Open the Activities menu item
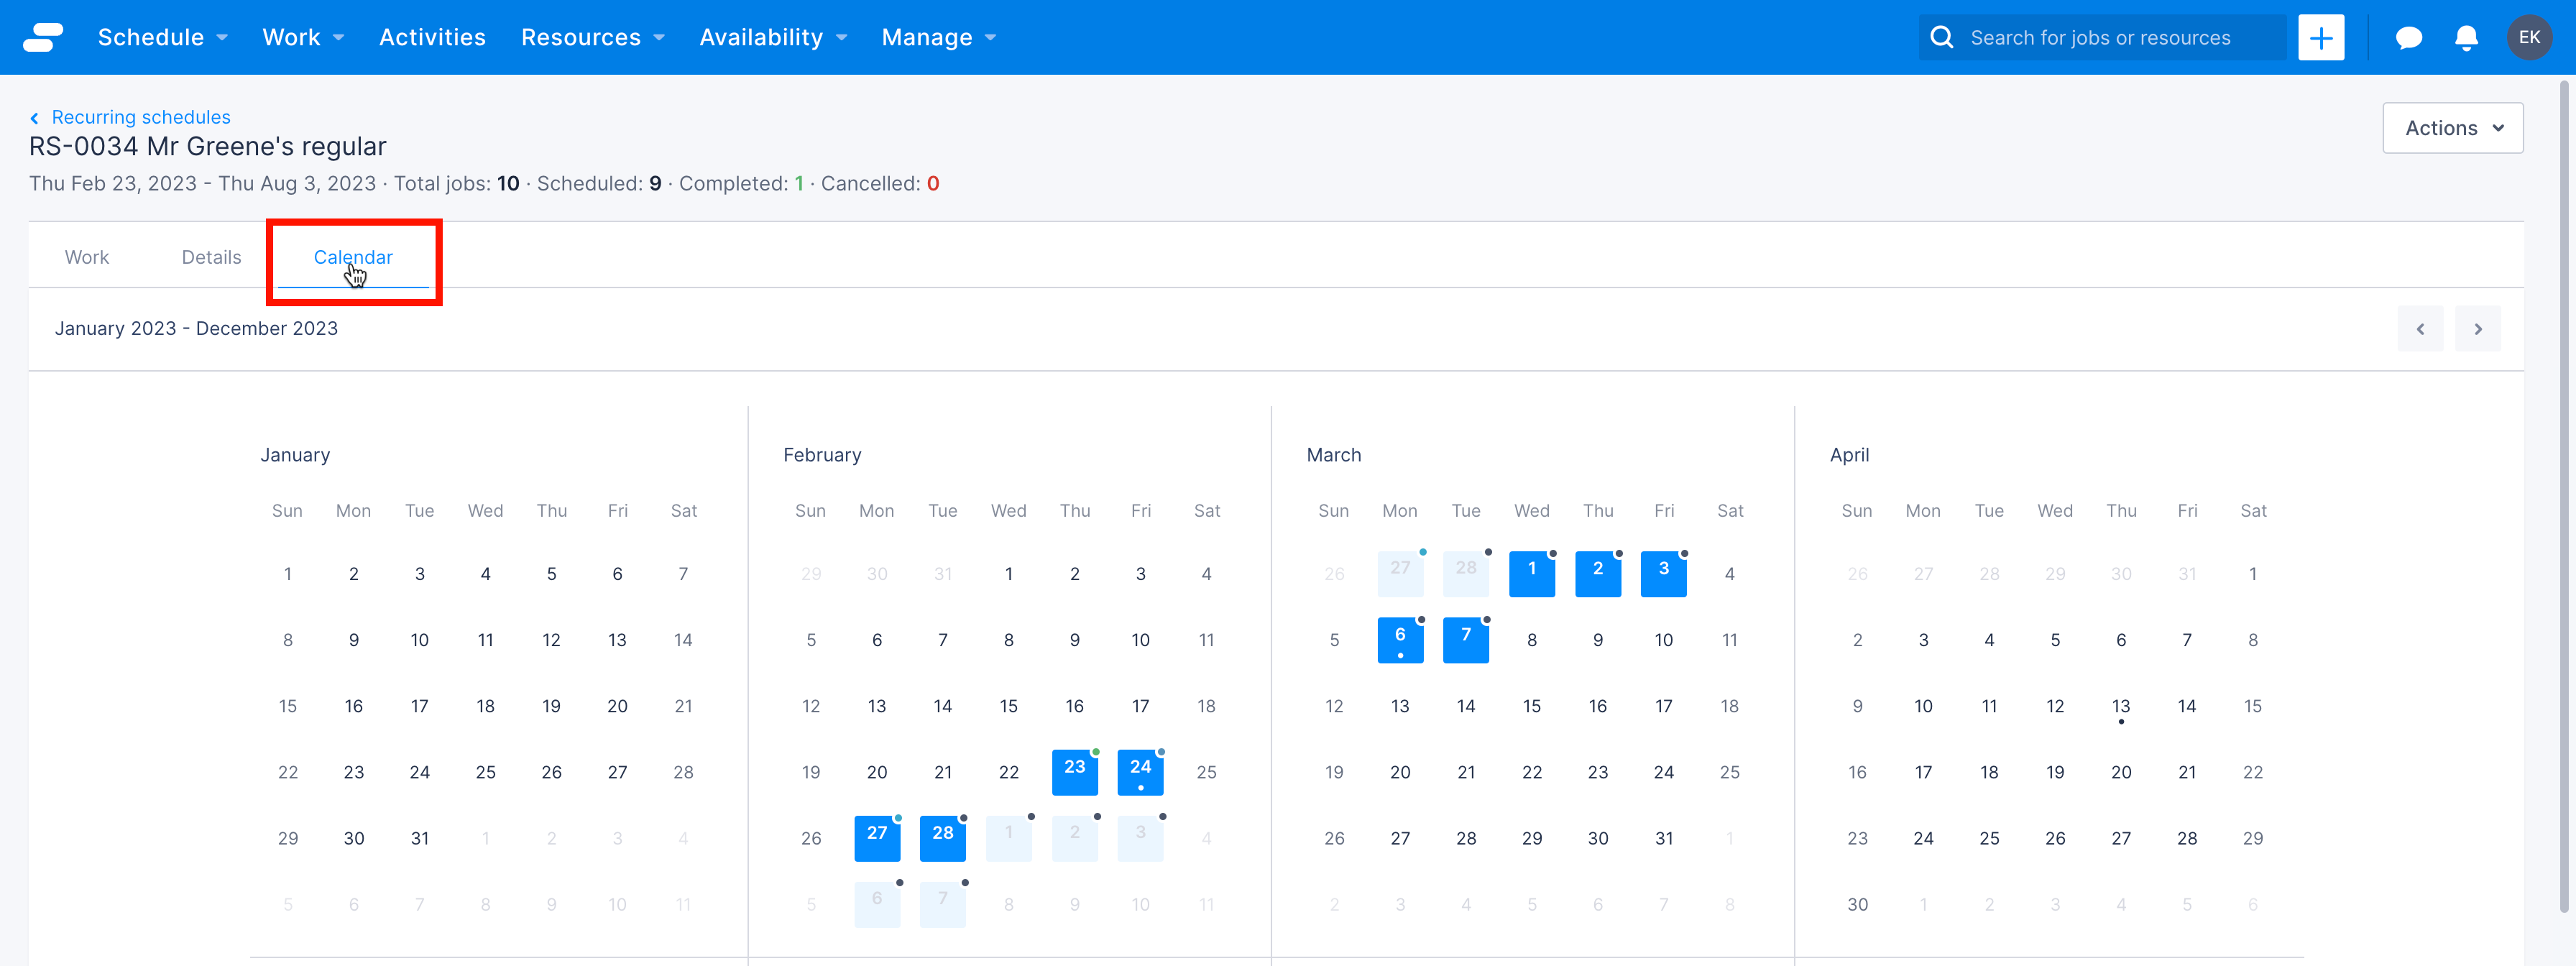This screenshot has height=966, width=2576. coord(432,37)
